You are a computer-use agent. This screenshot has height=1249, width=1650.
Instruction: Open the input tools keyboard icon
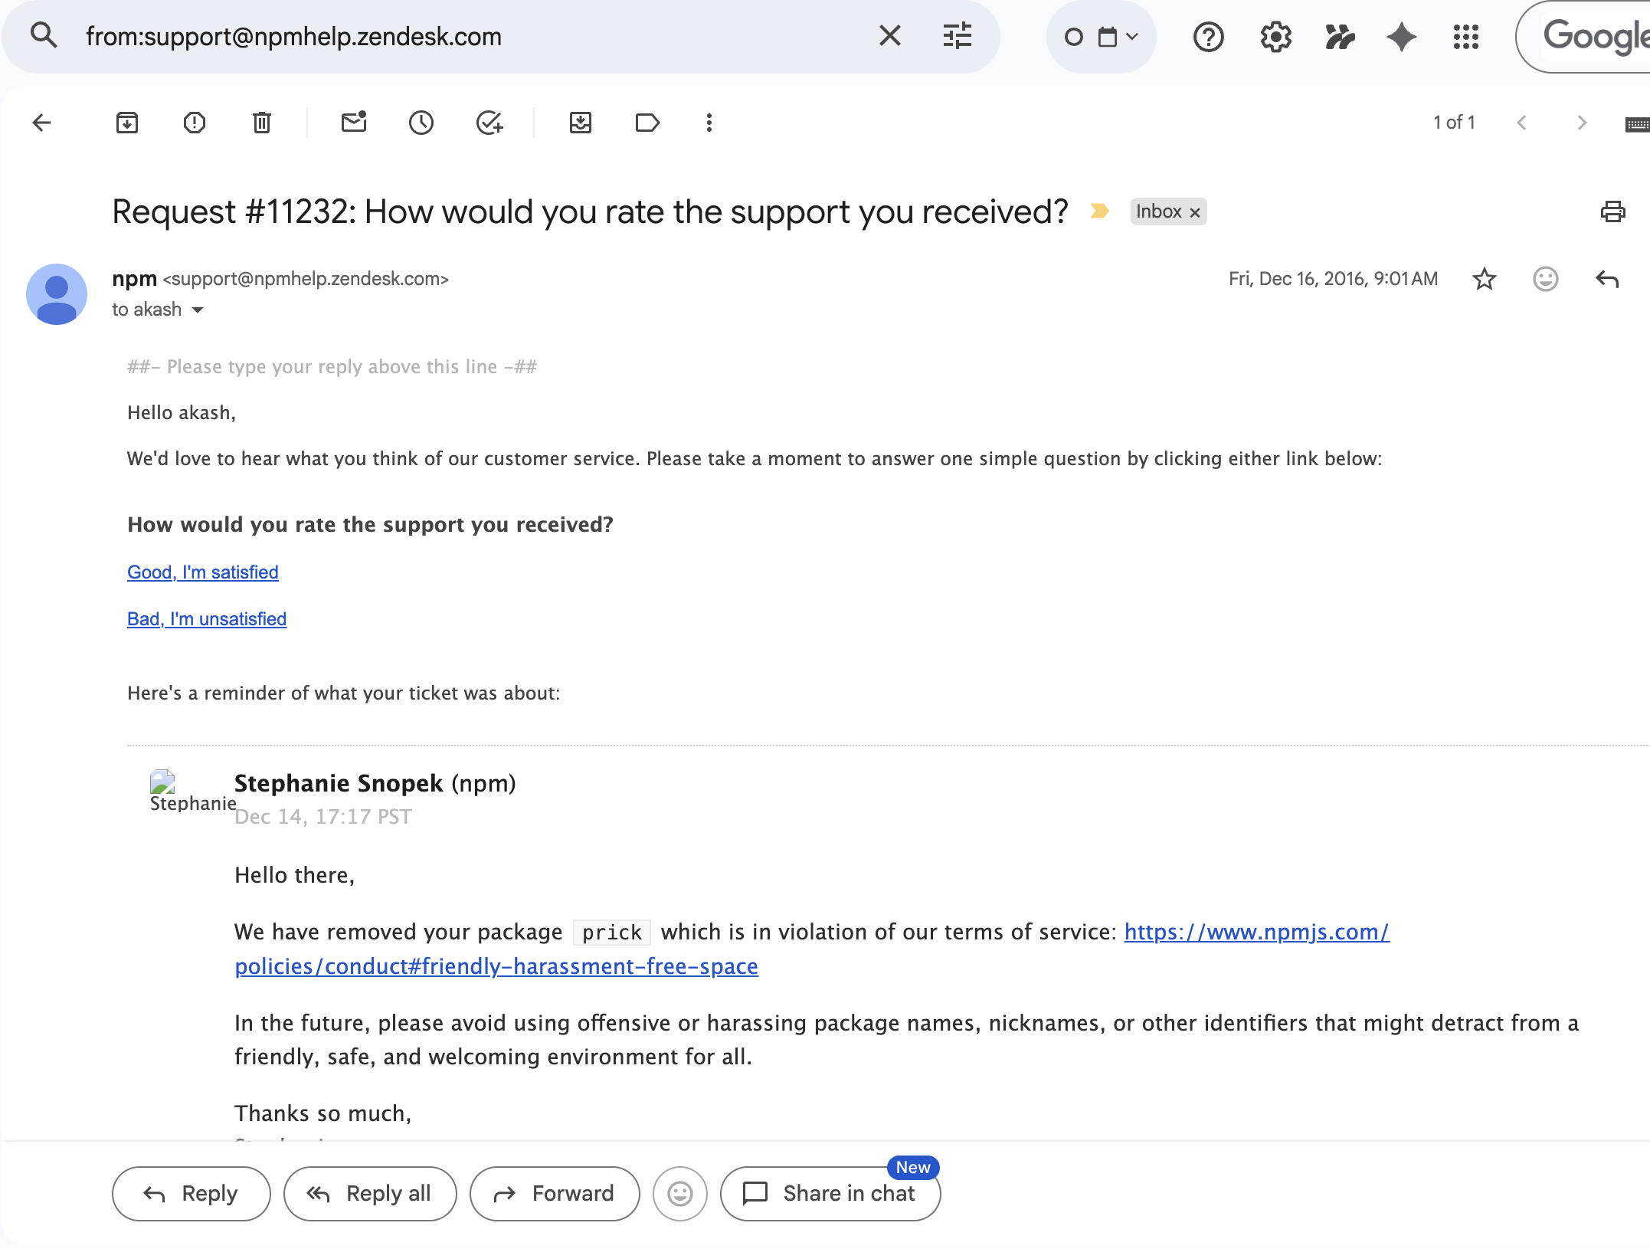tap(1638, 124)
